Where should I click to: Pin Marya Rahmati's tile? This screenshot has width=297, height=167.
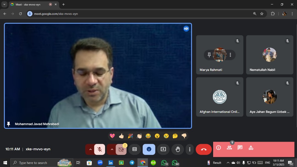[x=209, y=55]
